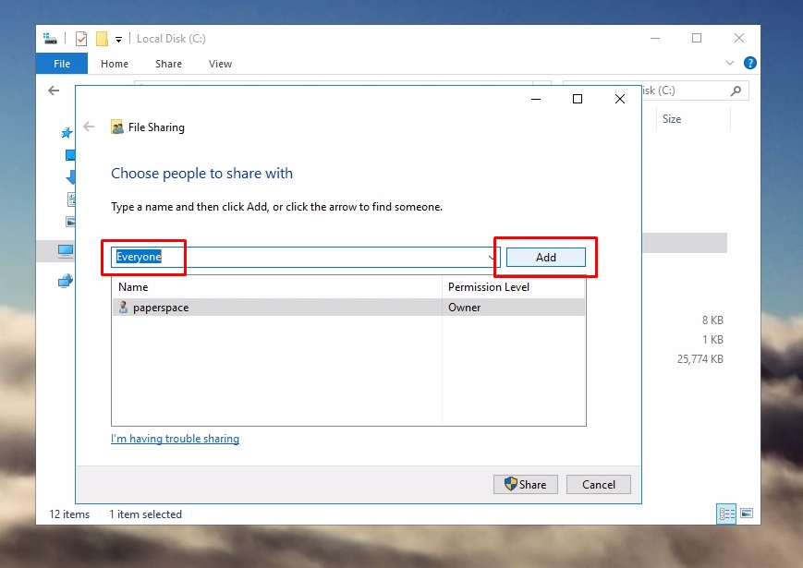Click the Documents icon in sidebar
This screenshot has width=803, height=568.
pos(71,199)
